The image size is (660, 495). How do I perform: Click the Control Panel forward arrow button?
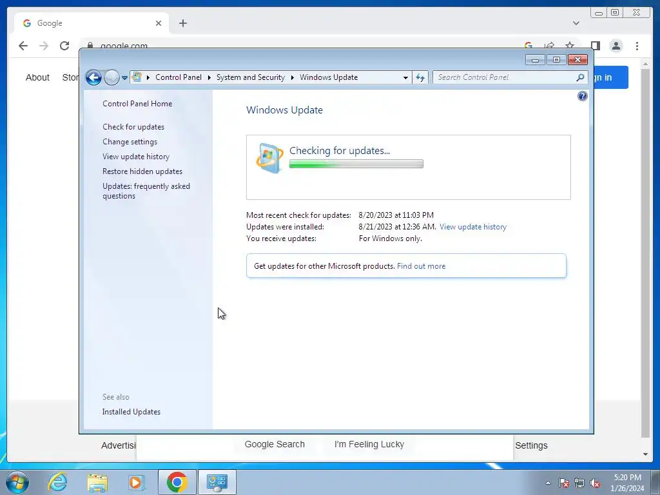click(112, 77)
